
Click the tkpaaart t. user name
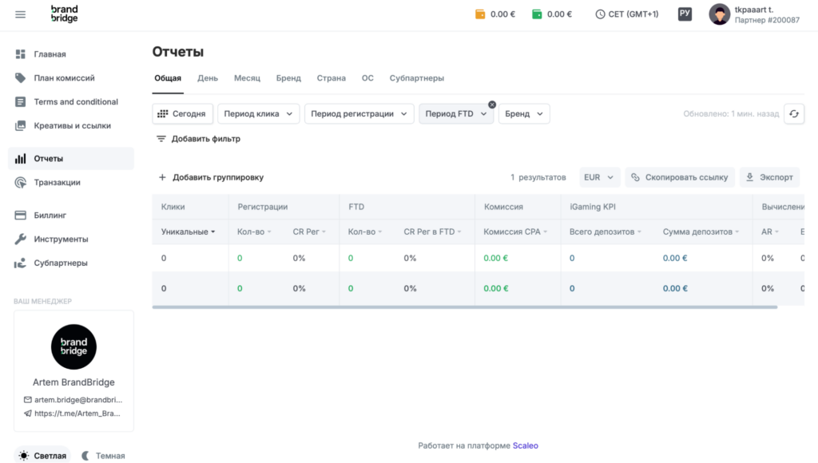tap(754, 10)
